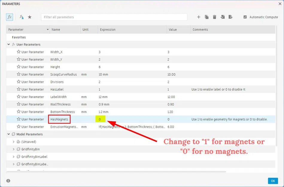Select the ScoopCurveRadius name cell
Viewport: 284px width, 187px height.
point(63,75)
